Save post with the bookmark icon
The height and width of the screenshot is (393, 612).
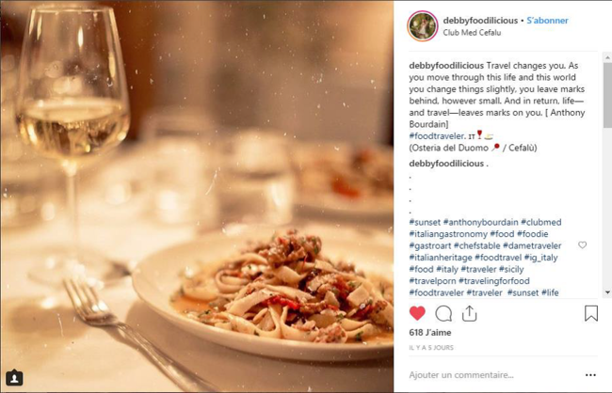coord(591,313)
